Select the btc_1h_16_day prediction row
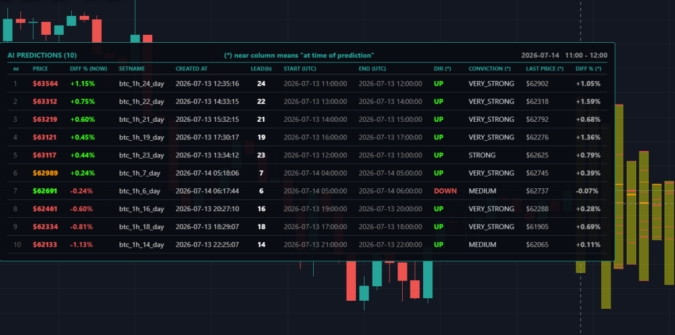This screenshot has width=675, height=335. tap(307, 209)
